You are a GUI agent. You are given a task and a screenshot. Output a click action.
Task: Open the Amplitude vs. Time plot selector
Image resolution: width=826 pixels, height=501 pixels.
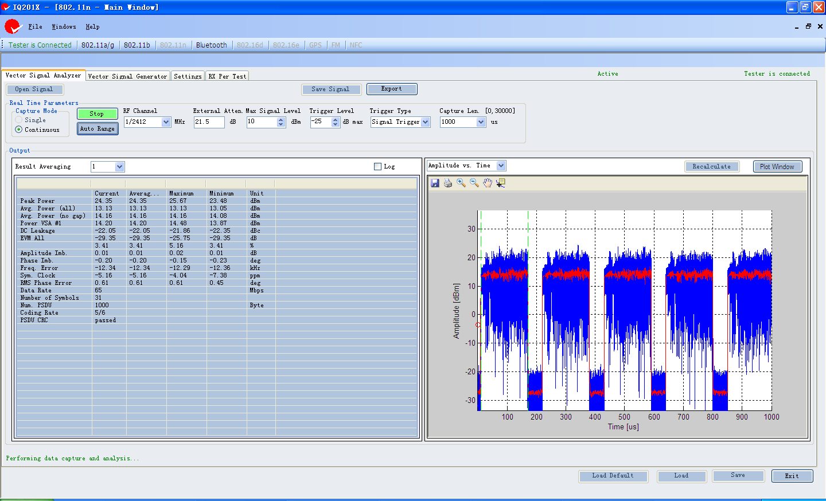click(x=501, y=166)
